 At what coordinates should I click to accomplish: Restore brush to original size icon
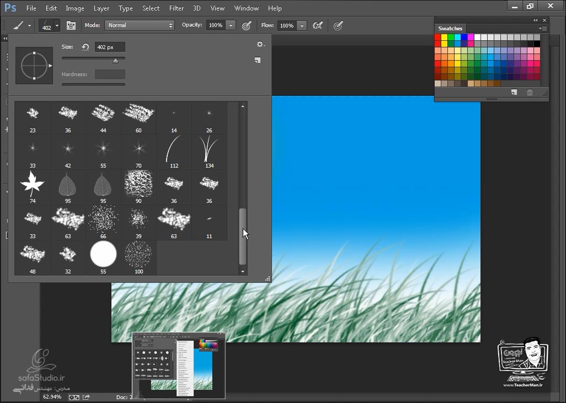coord(85,47)
